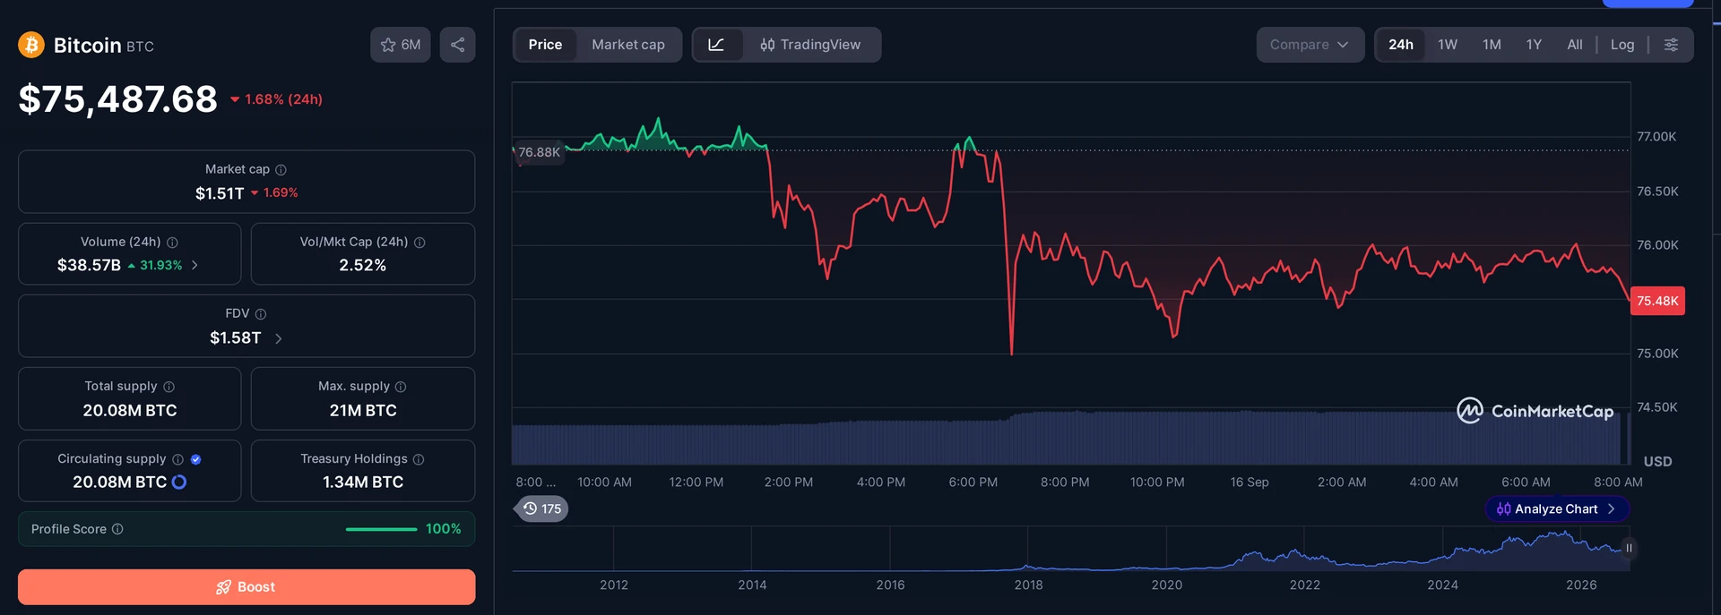Open Total supply info icon
The image size is (1721, 615).
169,386
